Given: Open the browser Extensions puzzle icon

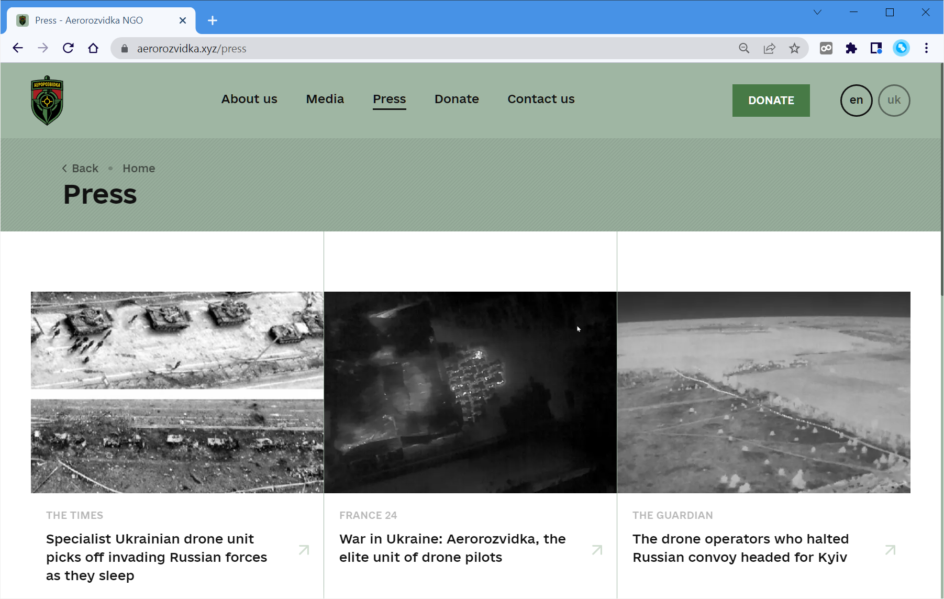Looking at the screenshot, I should (851, 49).
